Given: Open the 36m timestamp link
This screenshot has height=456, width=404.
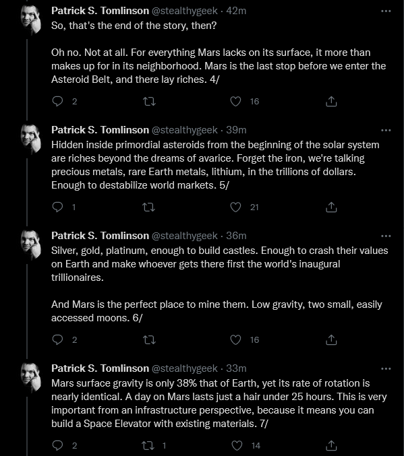Looking at the screenshot, I should click(x=236, y=236).
